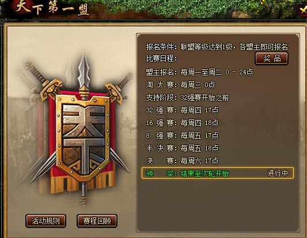Select the 32强赛 schedule line
Screen dimensions: 307x238
(x=182, y=110)
